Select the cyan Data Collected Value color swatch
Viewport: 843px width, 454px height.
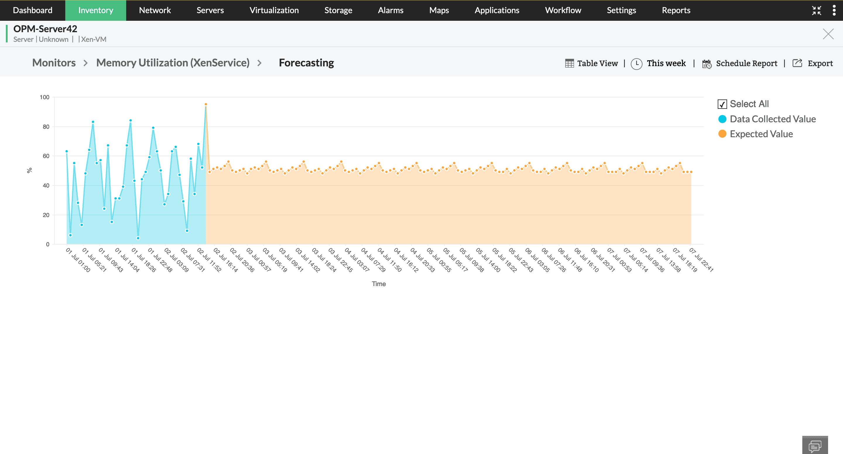pyautogui.click(x=722, y=119)
